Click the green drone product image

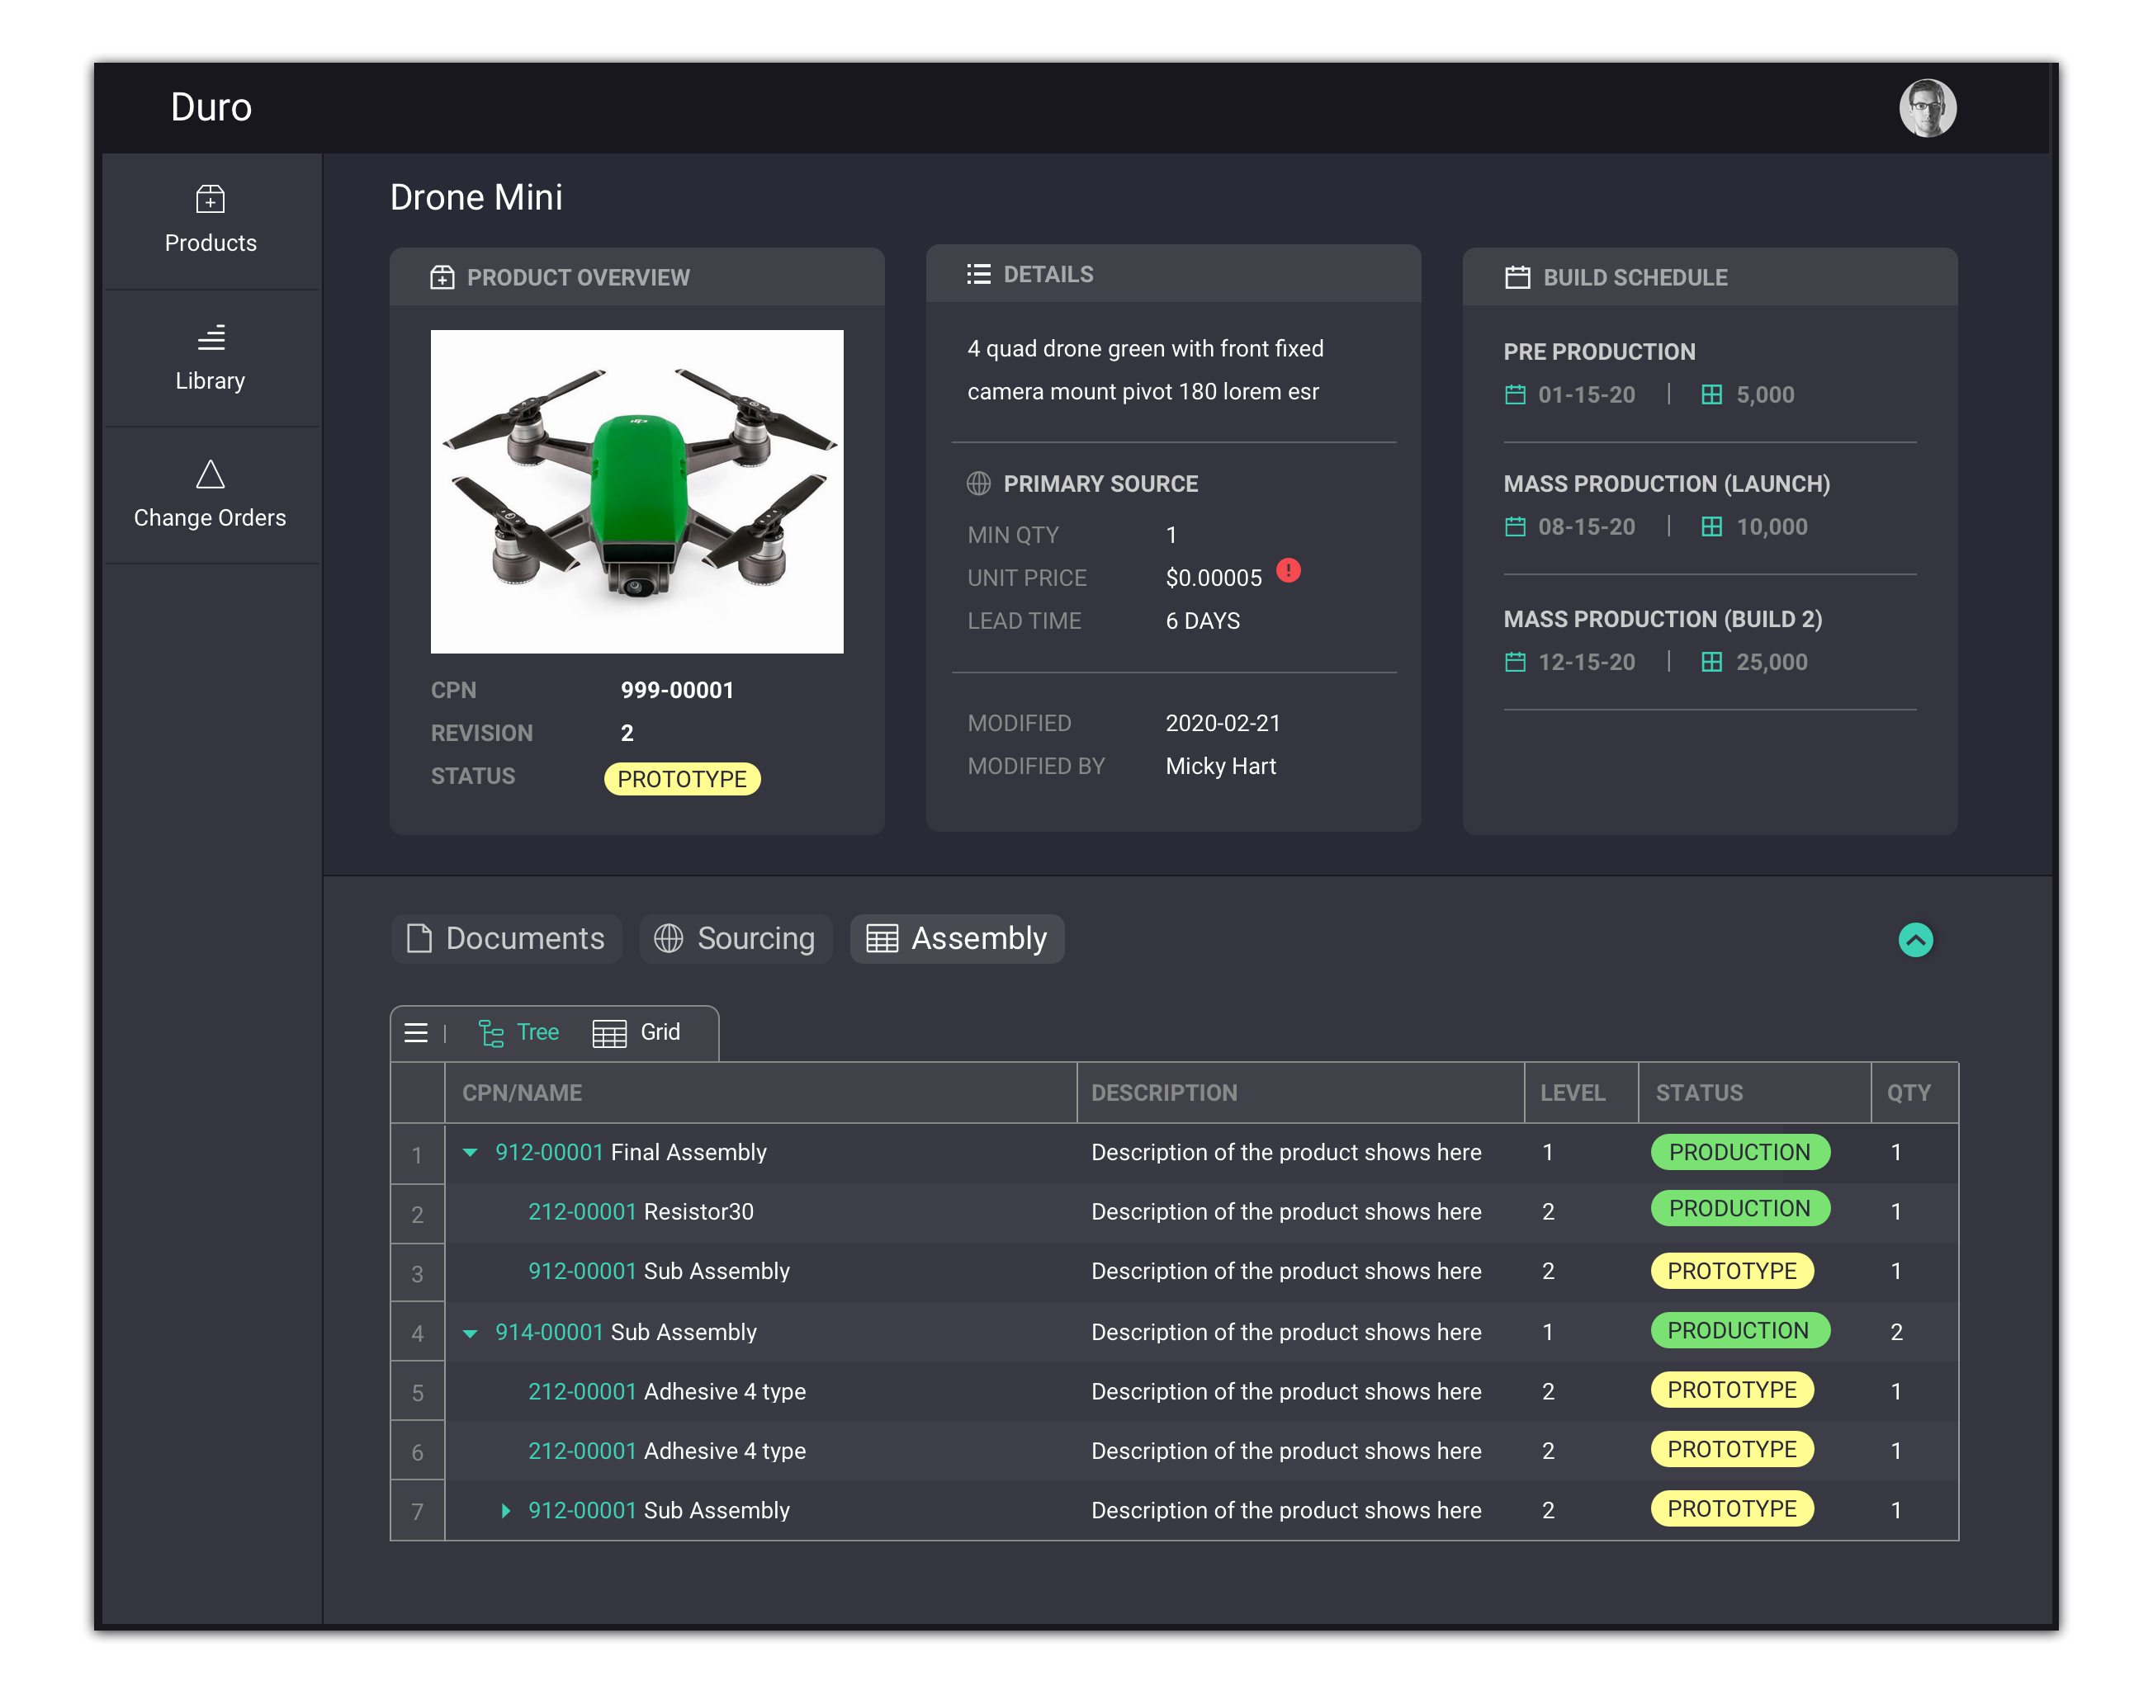(x=636, y=491)
